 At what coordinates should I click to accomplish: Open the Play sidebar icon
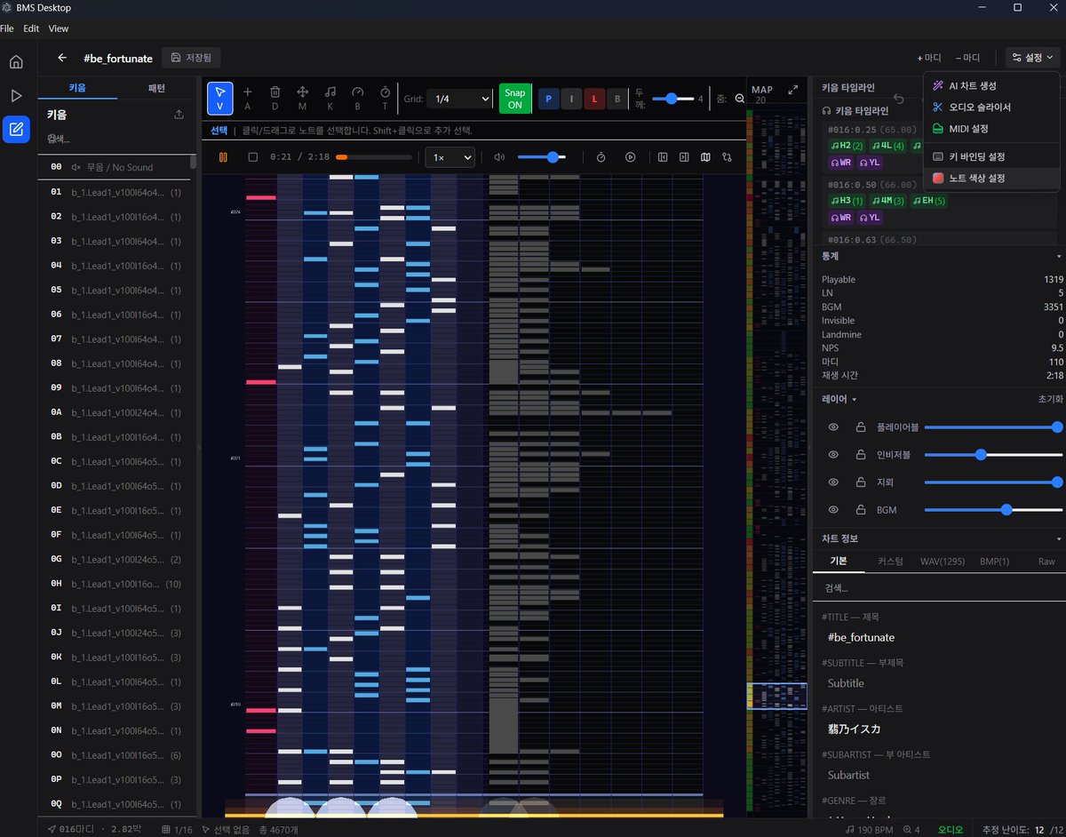coord(16,96)
